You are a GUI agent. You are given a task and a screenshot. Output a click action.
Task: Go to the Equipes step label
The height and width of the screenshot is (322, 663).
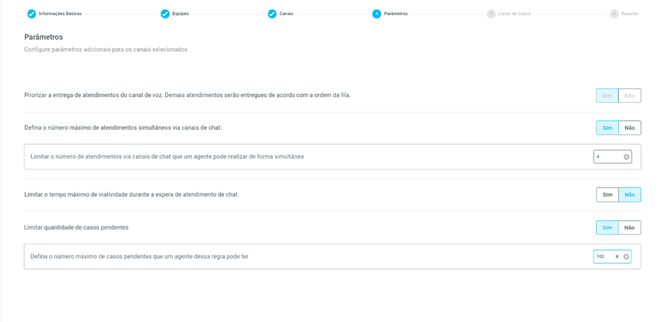coord(180,14)
